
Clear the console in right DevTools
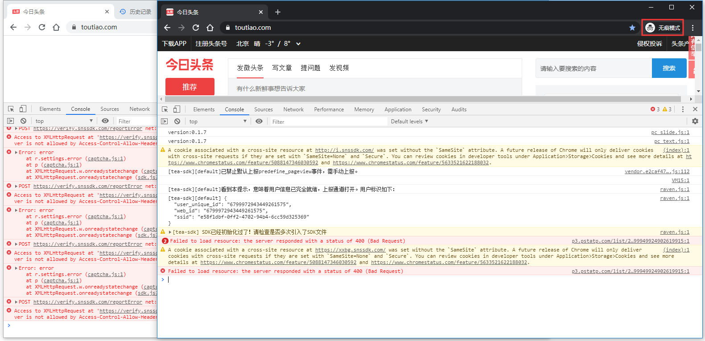pos(177,122)
